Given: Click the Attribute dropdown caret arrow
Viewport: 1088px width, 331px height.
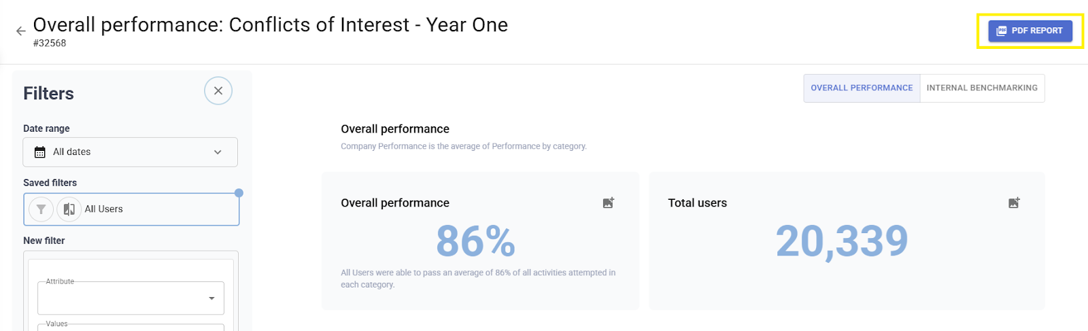Looking at the screenshot, I should [211, 298].
